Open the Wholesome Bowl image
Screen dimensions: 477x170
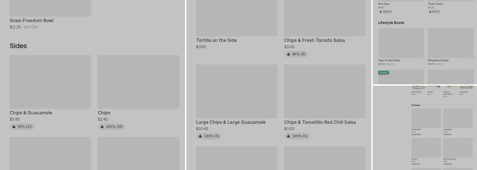tap(450, 43)
